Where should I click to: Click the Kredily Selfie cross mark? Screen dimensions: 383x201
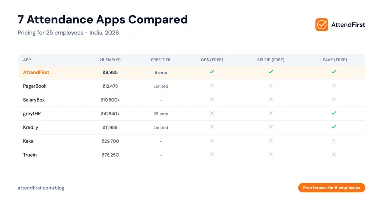coord(271,127)
